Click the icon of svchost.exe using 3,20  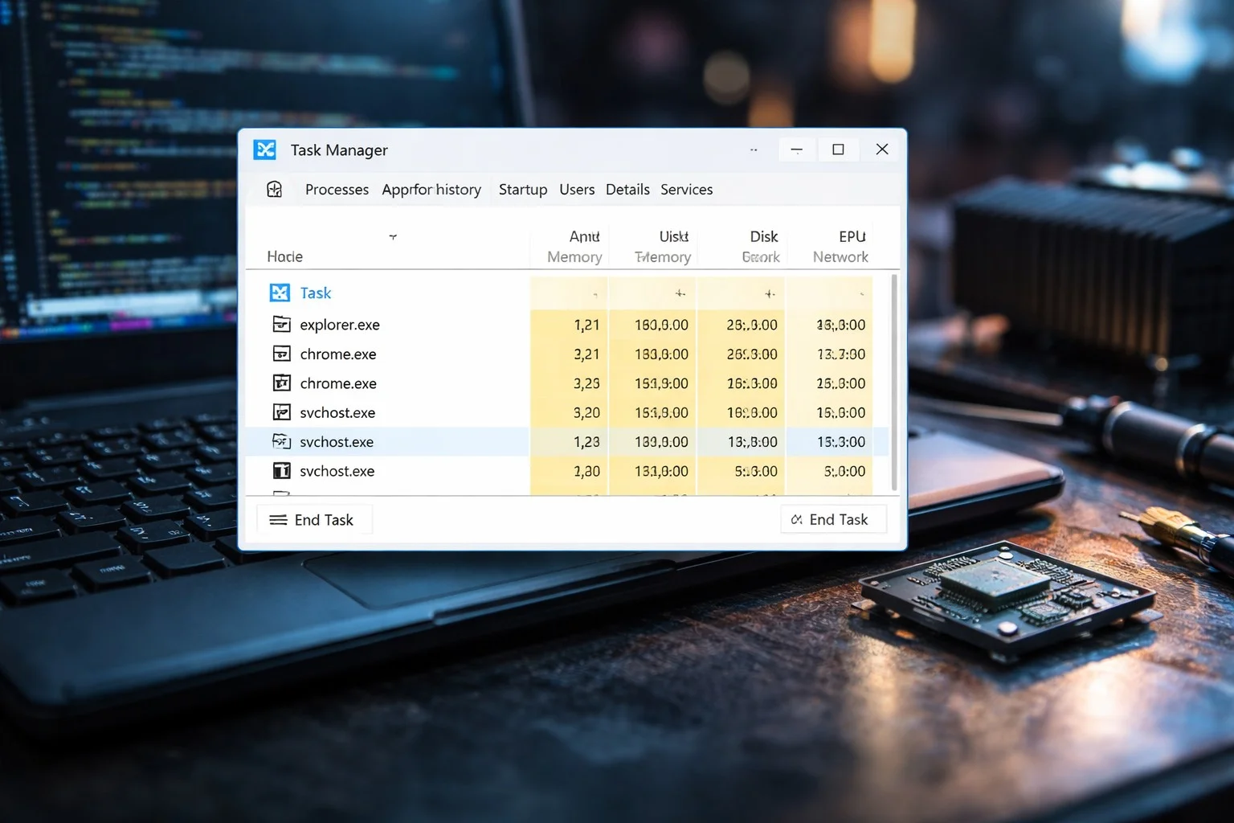click(x=281, y=412)
